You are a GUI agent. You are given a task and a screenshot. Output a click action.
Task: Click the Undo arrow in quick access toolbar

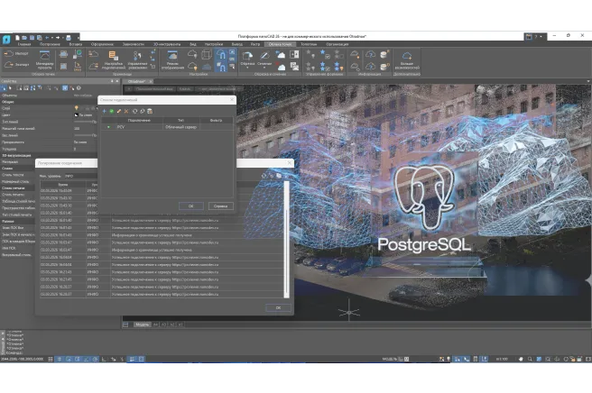pos(47,38)
